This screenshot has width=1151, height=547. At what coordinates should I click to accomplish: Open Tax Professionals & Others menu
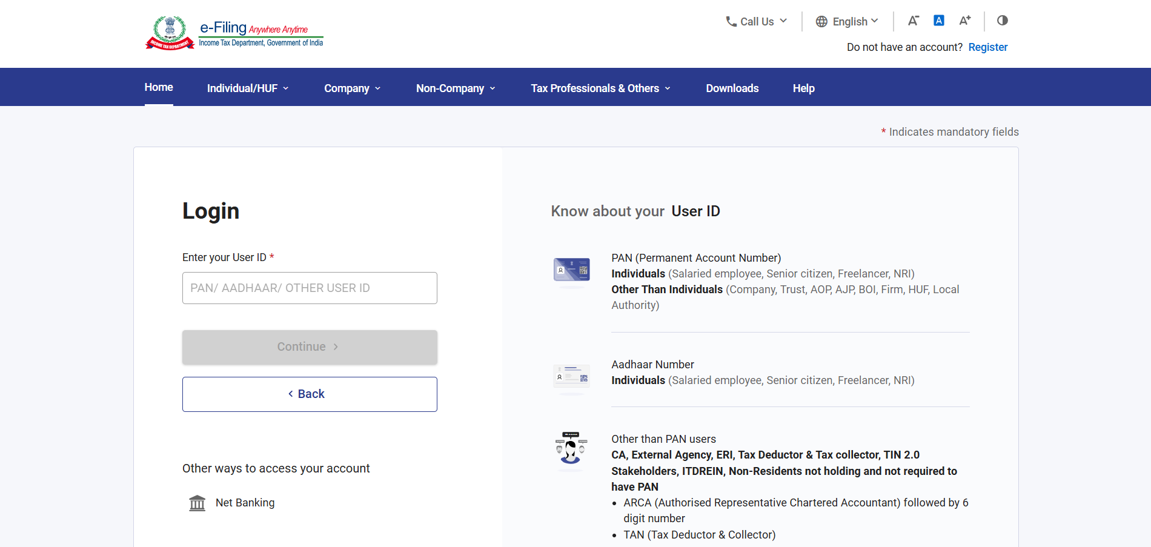click(600, 88)
